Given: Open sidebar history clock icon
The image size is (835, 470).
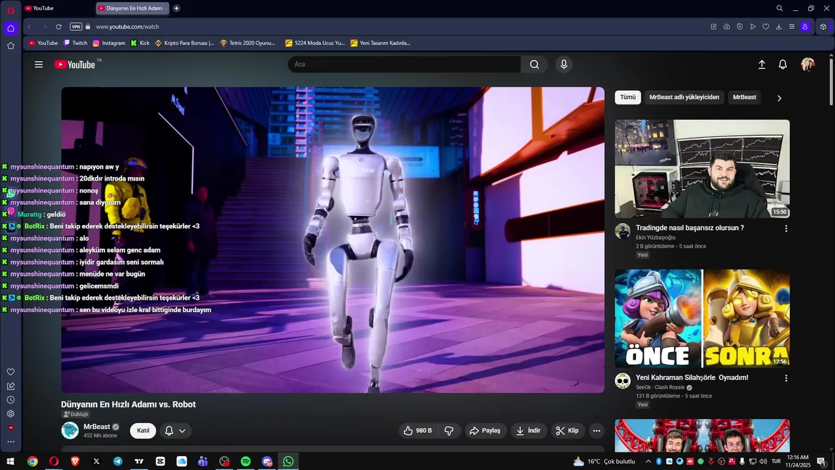Looking at the screenshot, I should (x=10, y=399).
